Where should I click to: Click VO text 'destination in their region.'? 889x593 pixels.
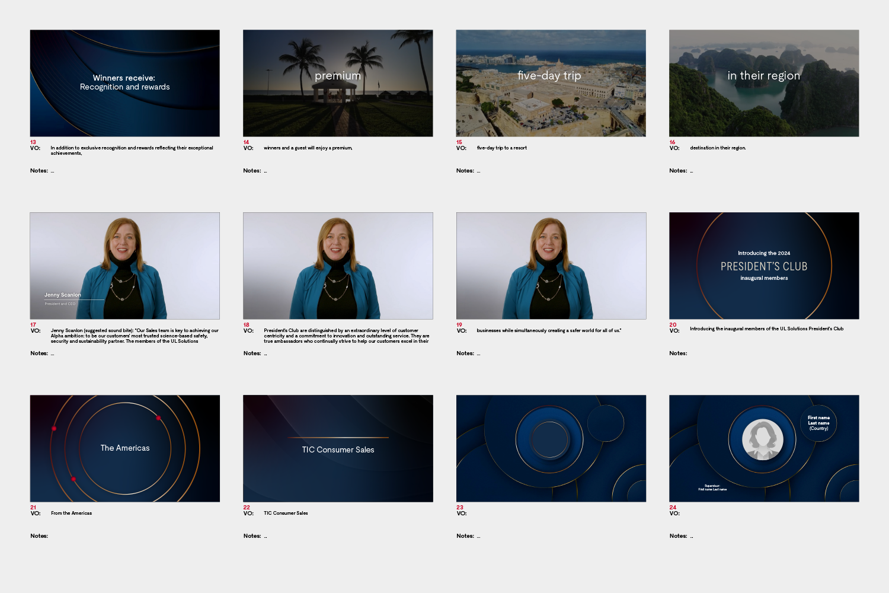tap(718, 148)
